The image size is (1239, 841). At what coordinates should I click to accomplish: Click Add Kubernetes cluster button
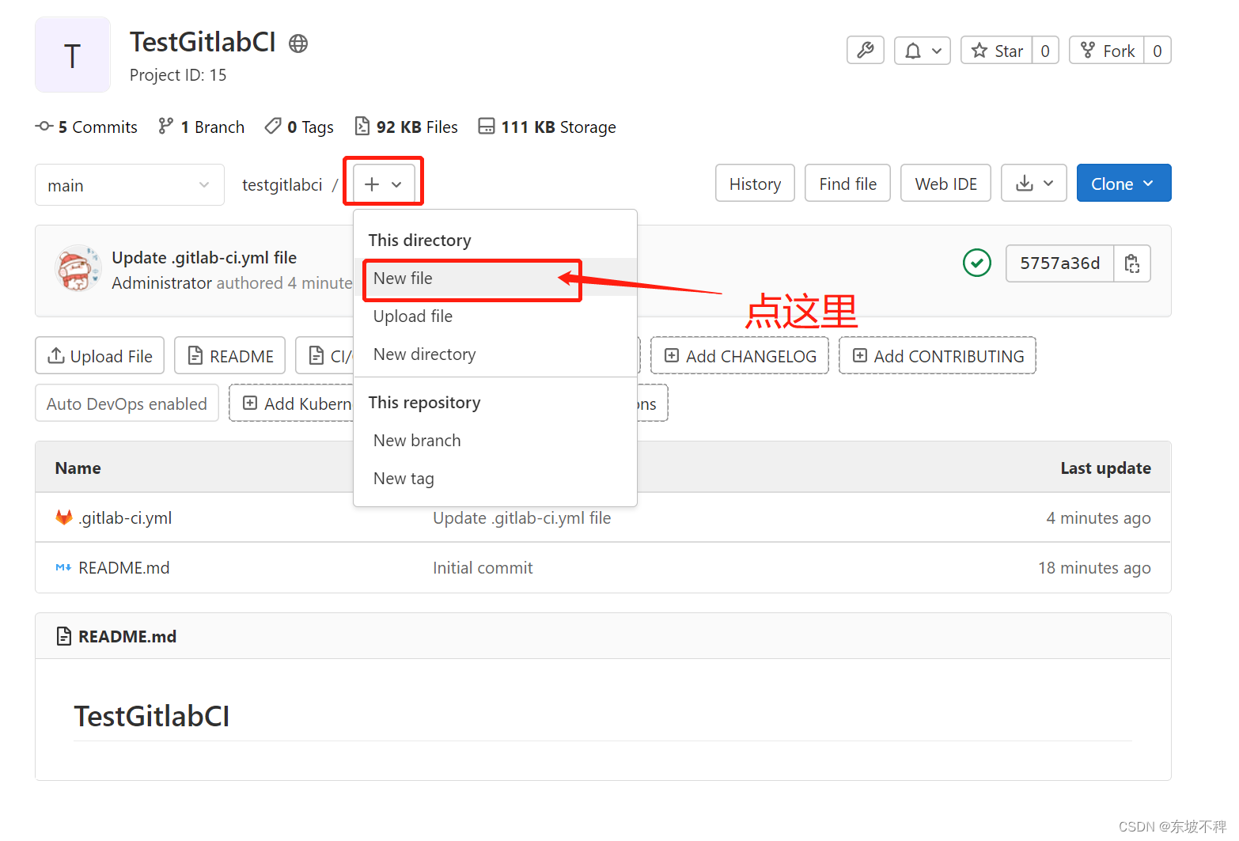(x=292, y=403)
